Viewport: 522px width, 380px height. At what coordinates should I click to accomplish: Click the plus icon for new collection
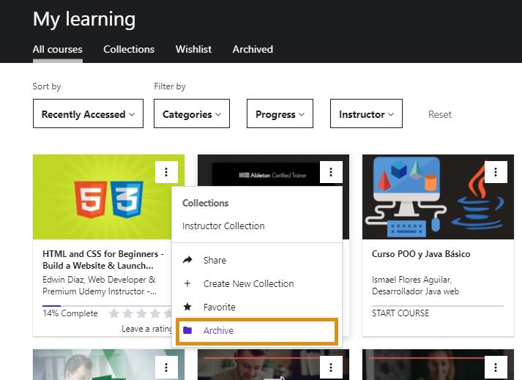pyautogui.click(x=187, y=283)
